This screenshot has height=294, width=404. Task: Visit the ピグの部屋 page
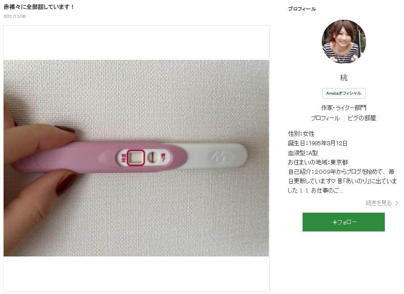pyautogui.click(x=362, y=118)
